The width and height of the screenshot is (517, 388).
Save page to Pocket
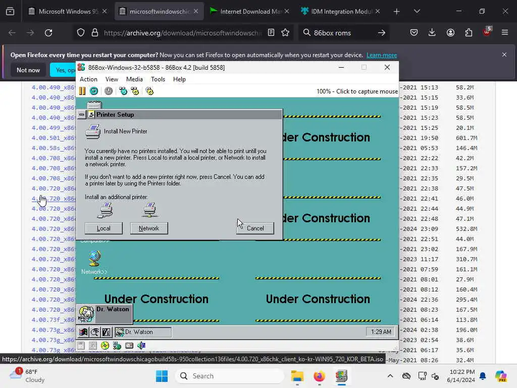point(414,33)
